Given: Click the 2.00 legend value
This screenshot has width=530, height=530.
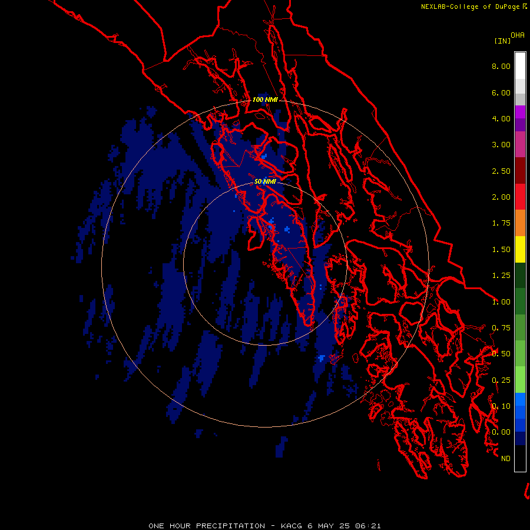Looking at the screenshot, I should [x=501, y=197].
